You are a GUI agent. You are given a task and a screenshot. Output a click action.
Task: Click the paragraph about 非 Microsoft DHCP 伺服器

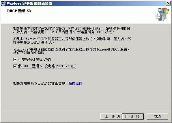72,41
